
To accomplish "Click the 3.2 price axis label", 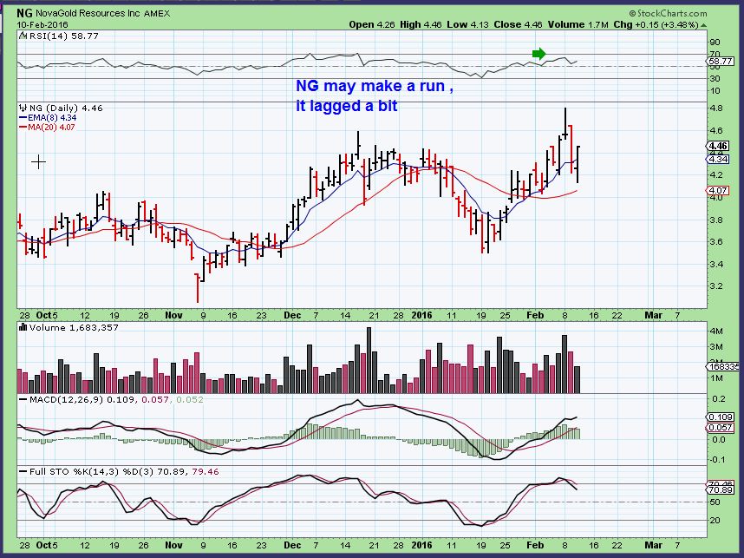I will [x=716, y=286].
